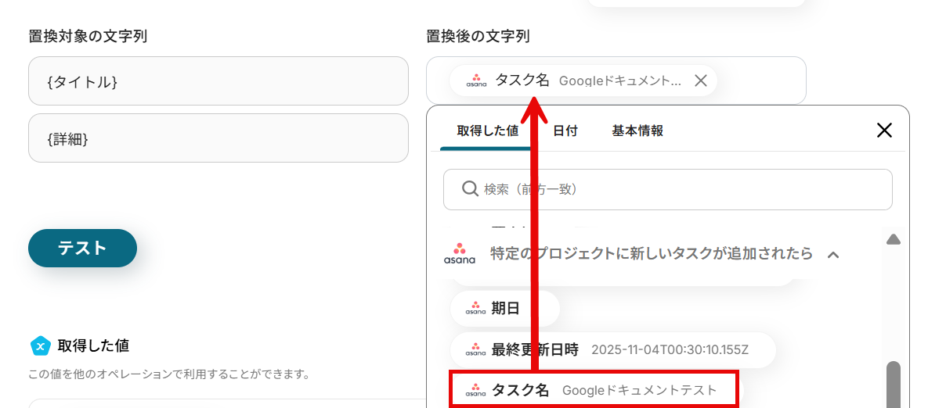This screenshot has width=928, height=408.
Task: Select the 期日 value item
Action: [505, 308]
